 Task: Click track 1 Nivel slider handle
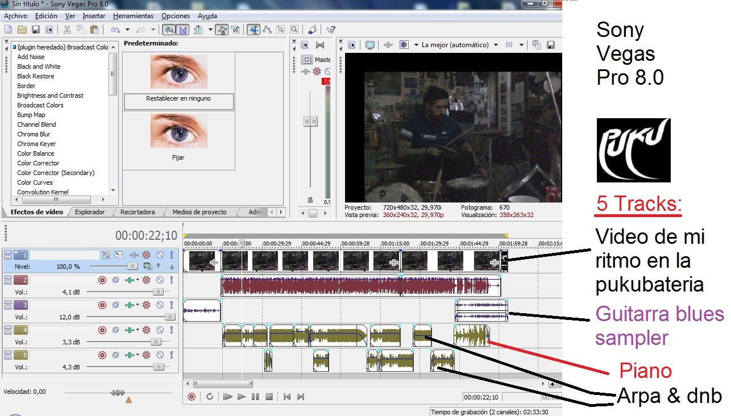132,266
